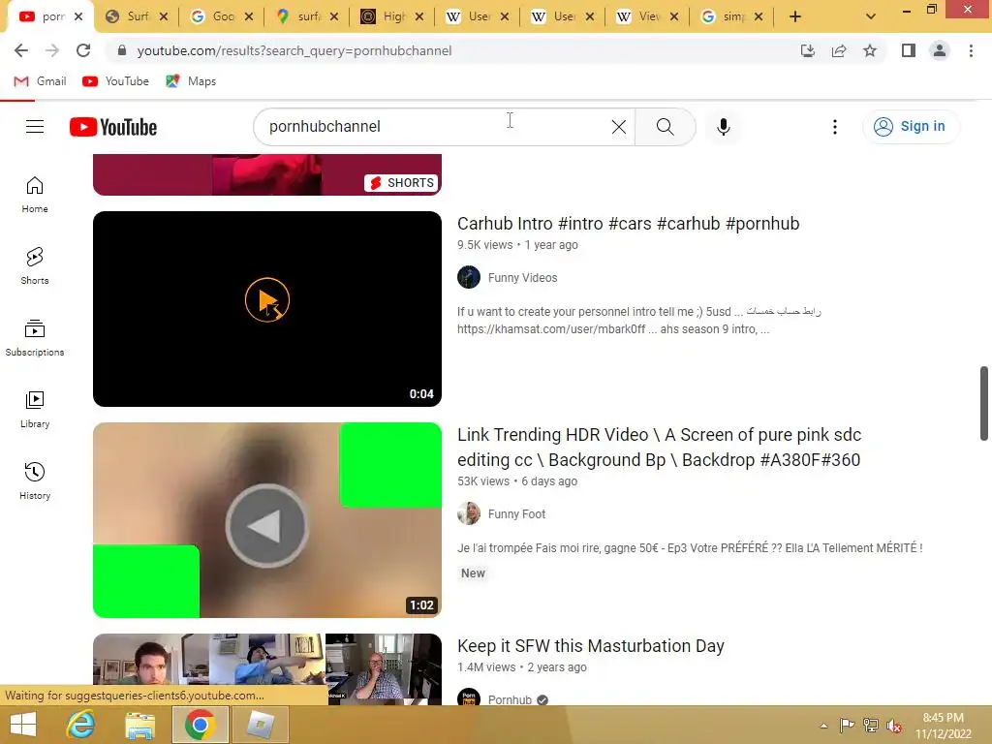992x744 pixels.
Task: Click the network tray icon
Action: [871, 726]
